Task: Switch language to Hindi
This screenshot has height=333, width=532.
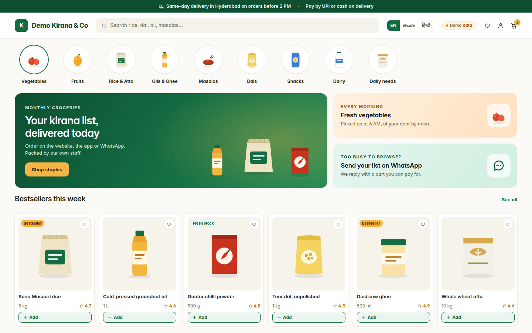Action: (426, 26)
